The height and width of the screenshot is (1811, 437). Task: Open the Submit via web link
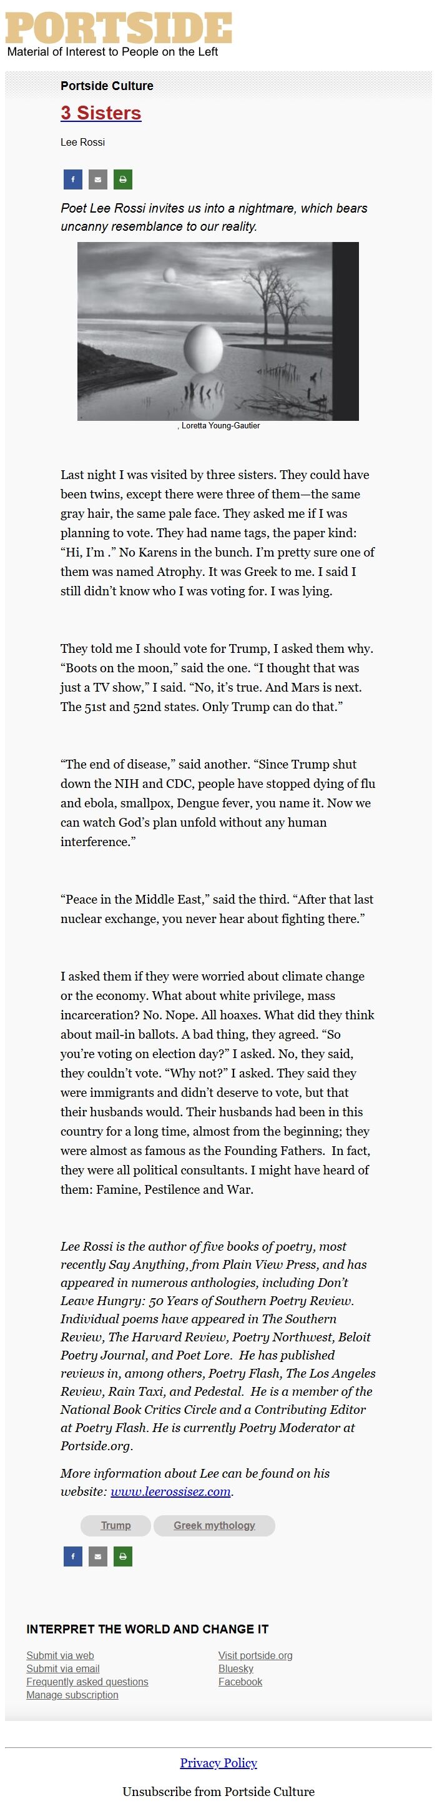(x=61, y=1655)
